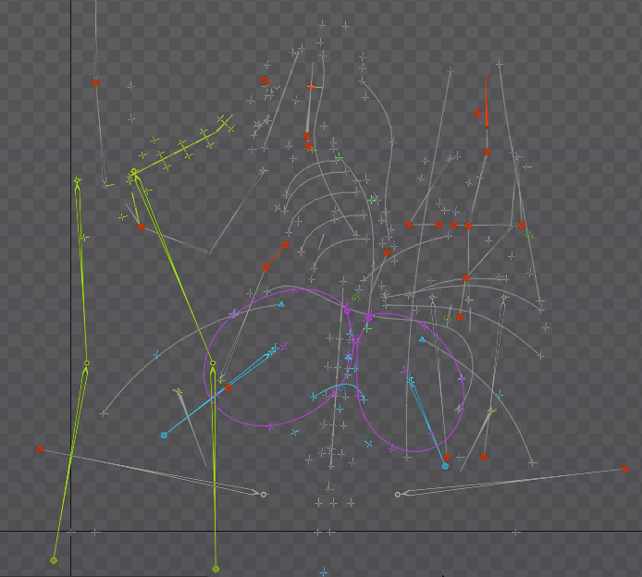Select the red point inside the left purple loop

tap(228, 388)
